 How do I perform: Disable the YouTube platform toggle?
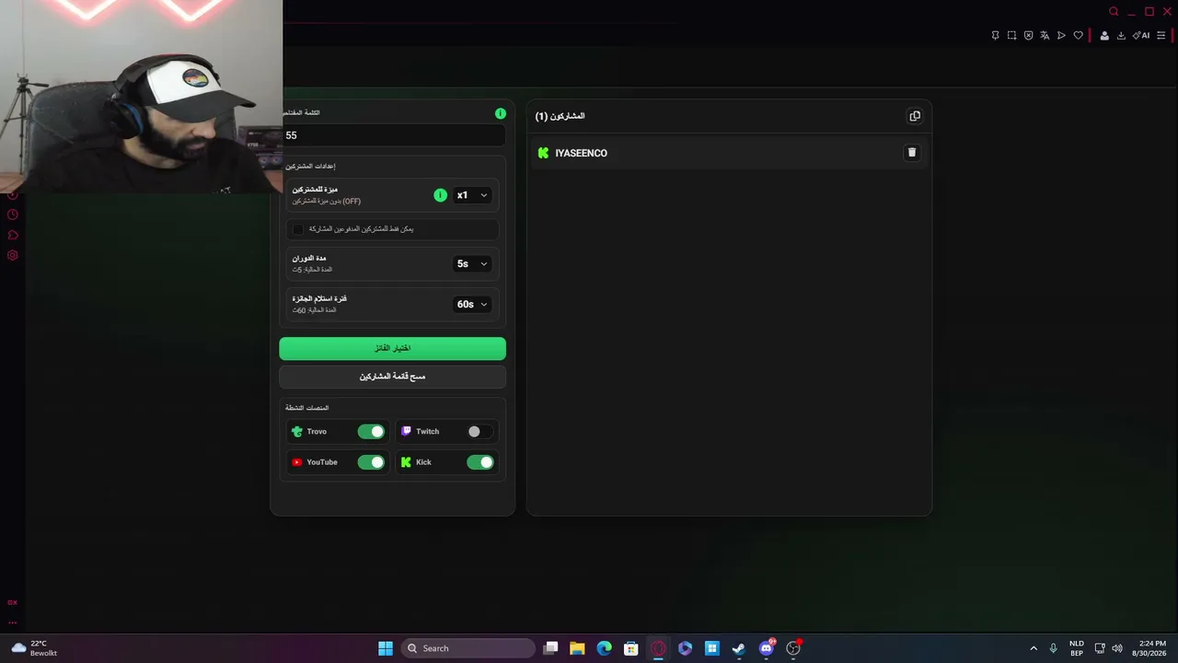click(371, 462)
